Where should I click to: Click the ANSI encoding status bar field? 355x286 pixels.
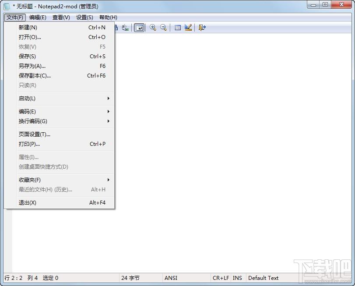(186, 278)
